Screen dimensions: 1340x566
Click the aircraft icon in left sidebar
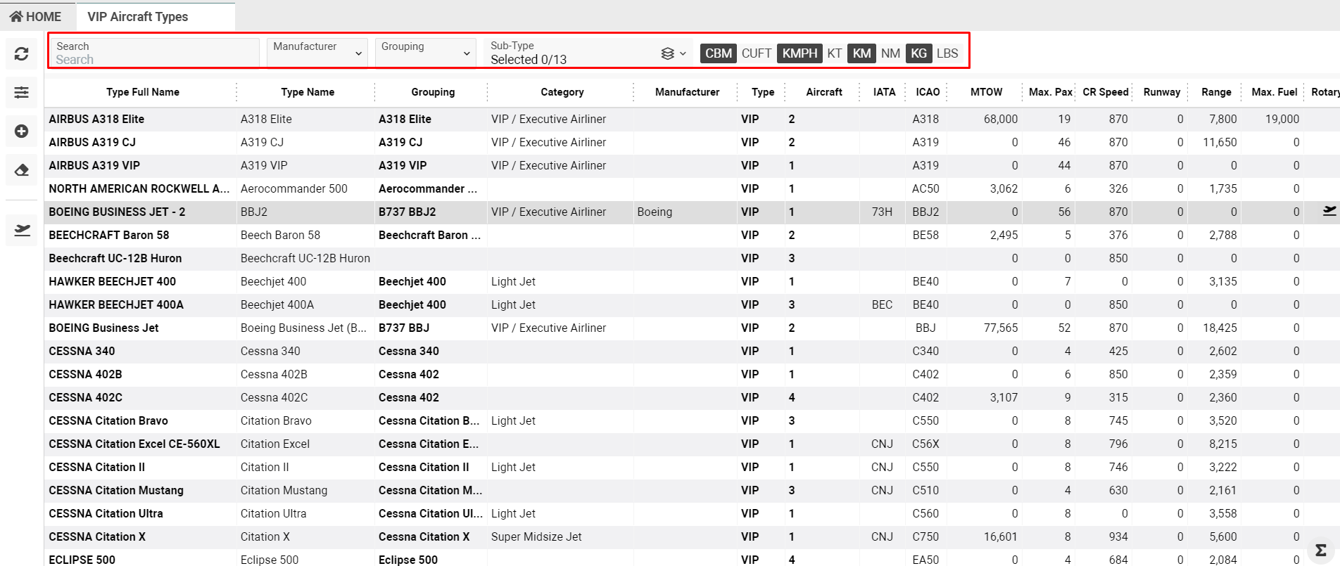click(21, 230)
